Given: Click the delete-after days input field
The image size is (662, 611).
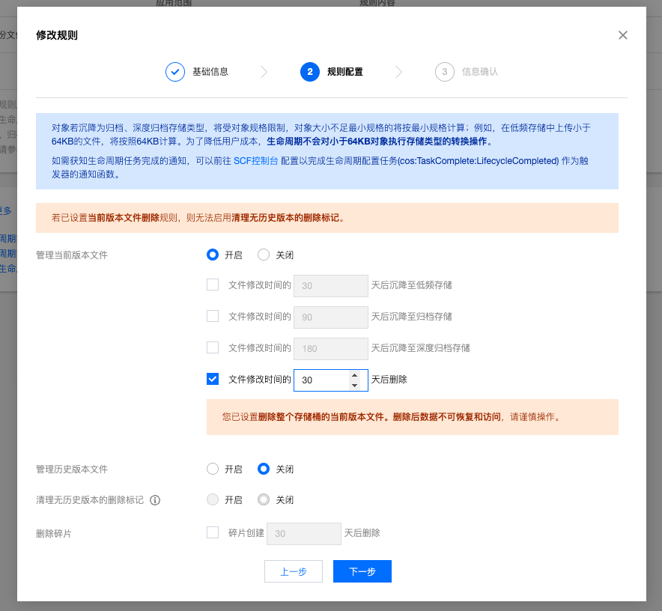Looking at the screenshot, I should coord(321,380).
